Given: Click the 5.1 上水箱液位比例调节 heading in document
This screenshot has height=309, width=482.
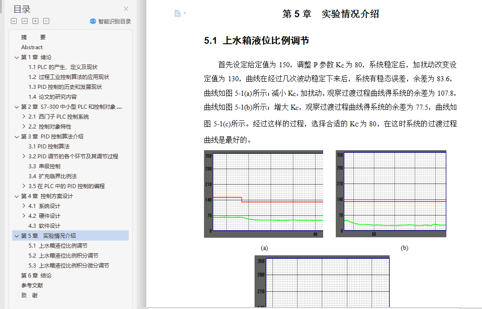Looking at the screenshot, I should [256, 41].
